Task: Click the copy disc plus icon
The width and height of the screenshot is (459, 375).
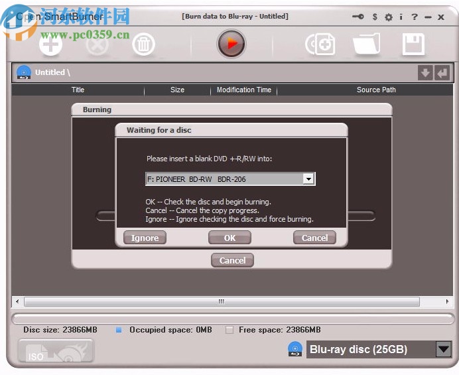Action: [320, 44]
